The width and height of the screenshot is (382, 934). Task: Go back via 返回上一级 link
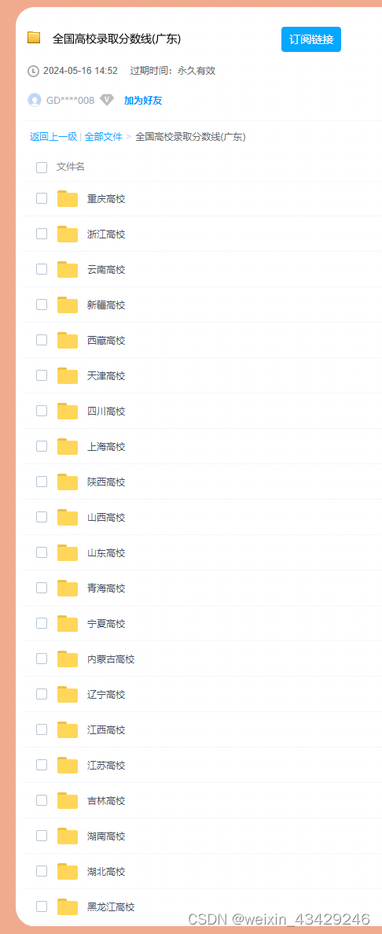tap(53, 136)
